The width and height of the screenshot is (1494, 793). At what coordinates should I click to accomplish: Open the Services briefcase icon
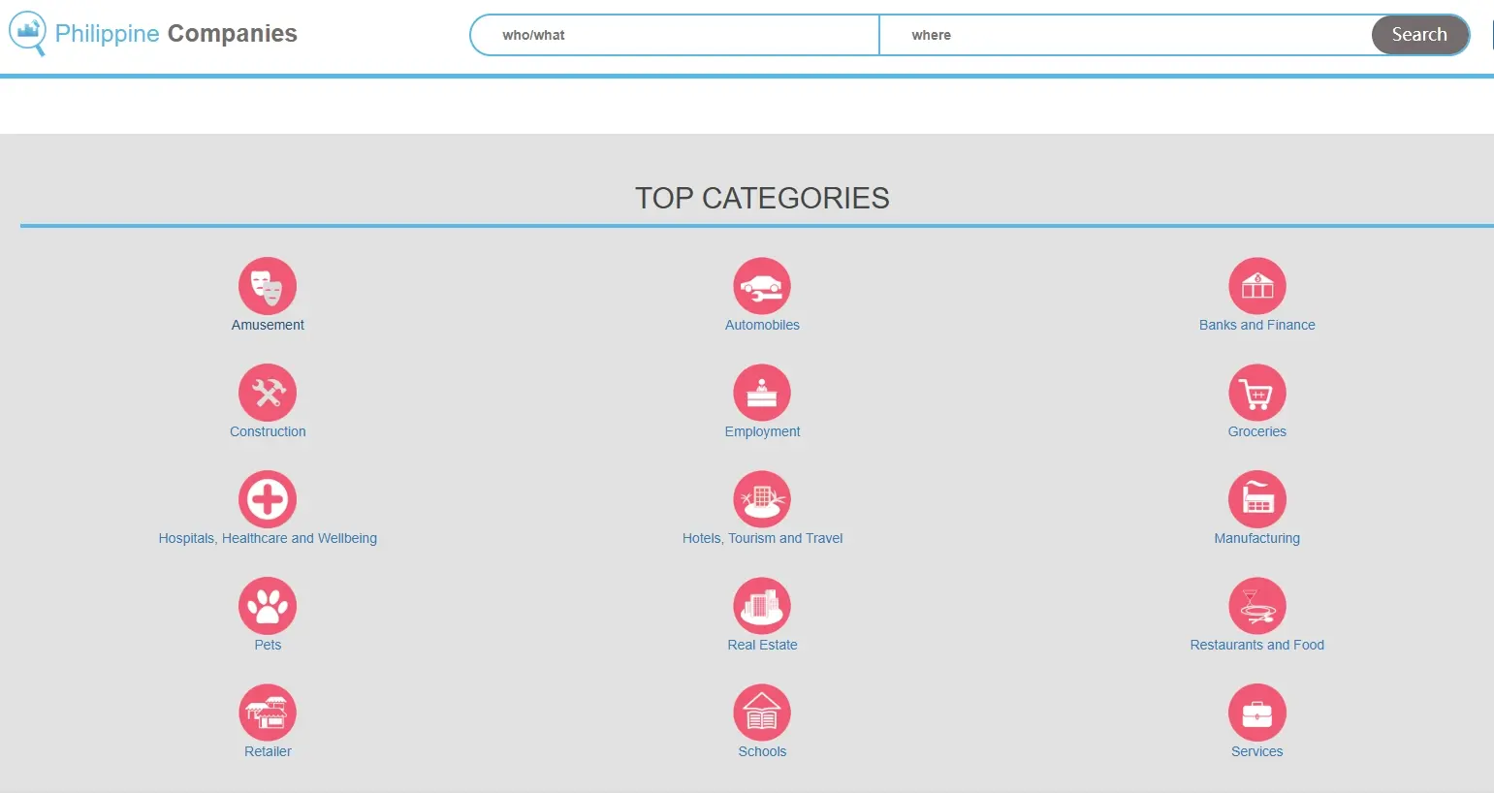tap(1256, 713)
